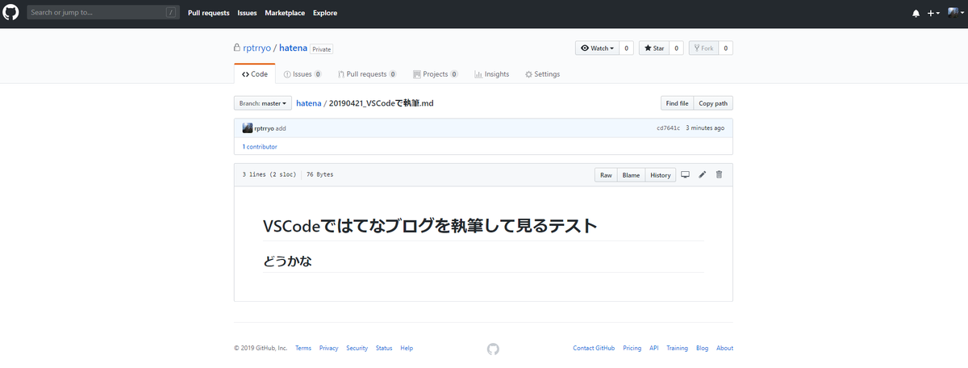The width and height of the screenshot is (968, 368).
Task: Open the commit message 'add'
Action: click(281, 128)
